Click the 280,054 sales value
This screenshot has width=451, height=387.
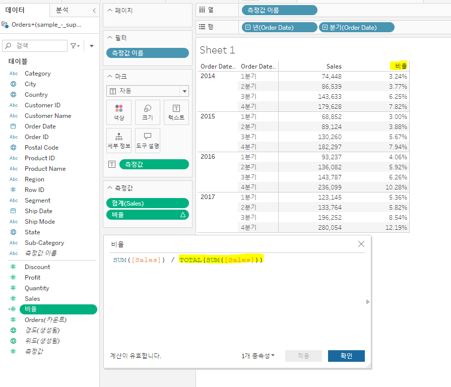pyautogui.click(x=330, y=227)
